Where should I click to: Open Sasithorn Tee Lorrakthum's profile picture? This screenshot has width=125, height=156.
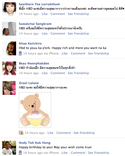point(9,9)
